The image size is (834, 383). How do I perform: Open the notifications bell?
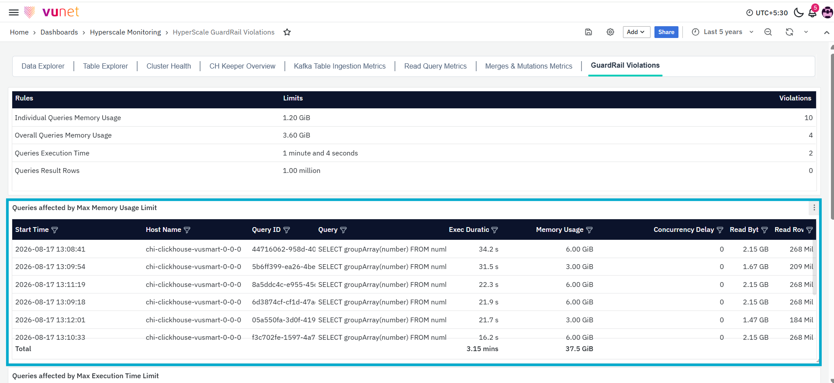pos(813,12)
